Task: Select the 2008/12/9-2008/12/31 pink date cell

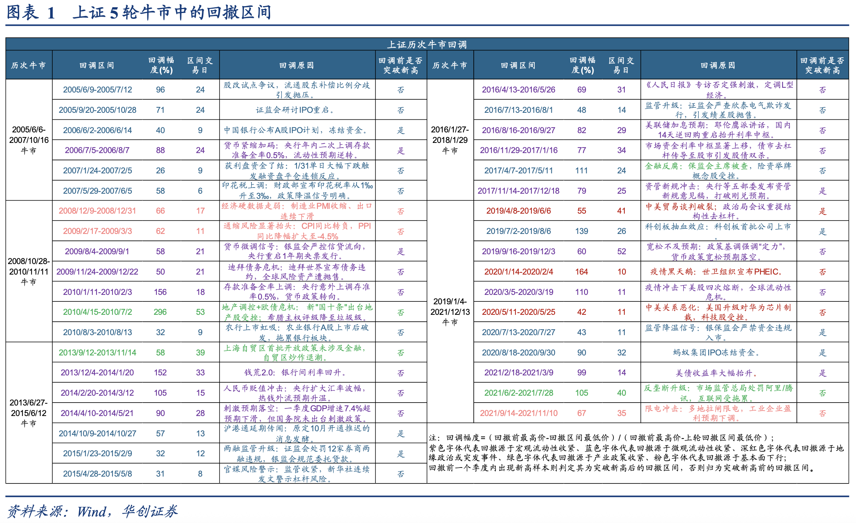Action: (x=97, y=211)
